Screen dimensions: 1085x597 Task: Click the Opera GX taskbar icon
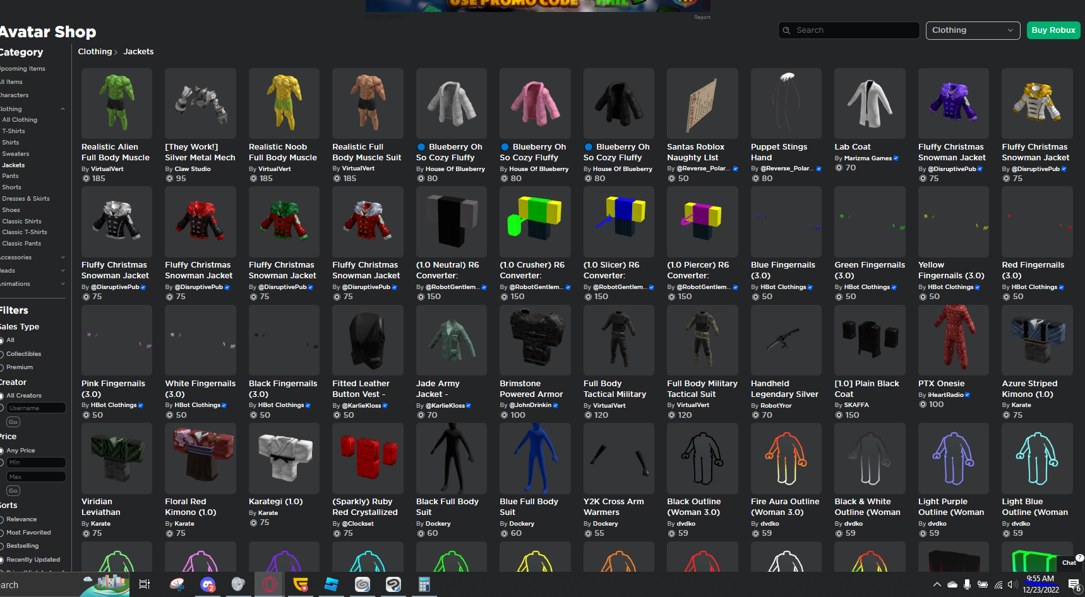[270, 584]
